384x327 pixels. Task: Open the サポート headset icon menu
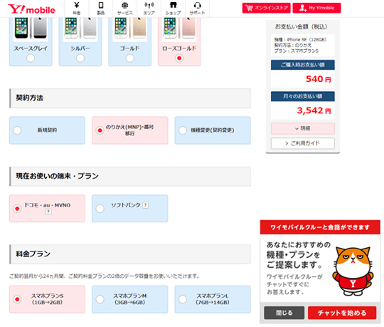point(198,9)
